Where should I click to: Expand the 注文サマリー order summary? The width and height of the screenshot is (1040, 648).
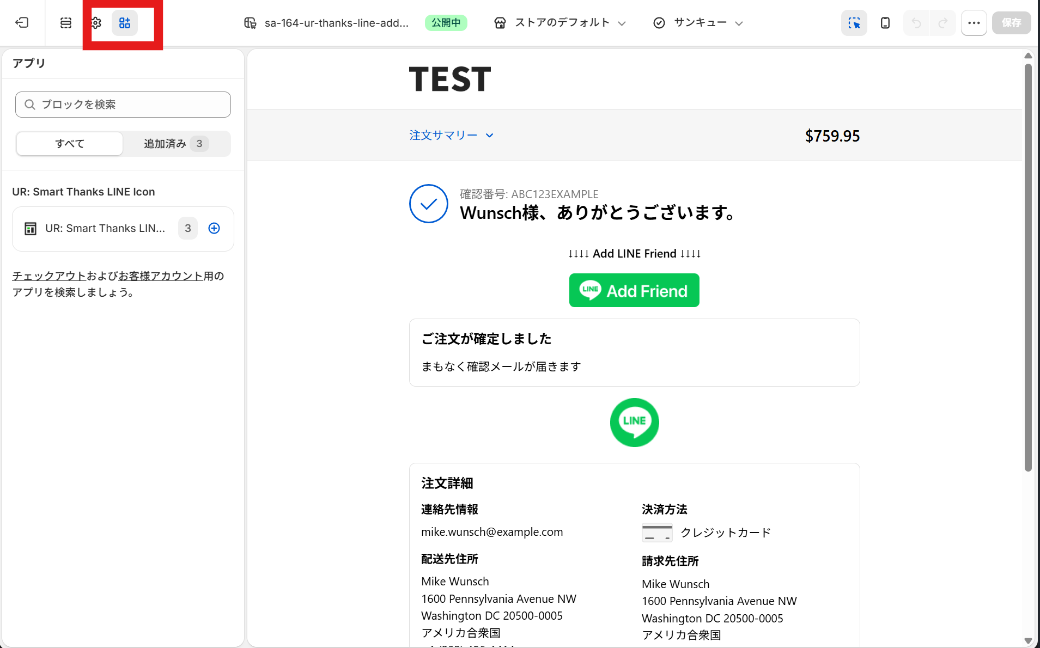point(452,135)
